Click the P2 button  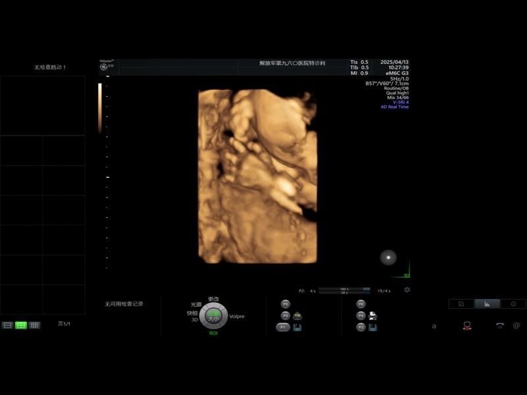click(x=360, y=327)
